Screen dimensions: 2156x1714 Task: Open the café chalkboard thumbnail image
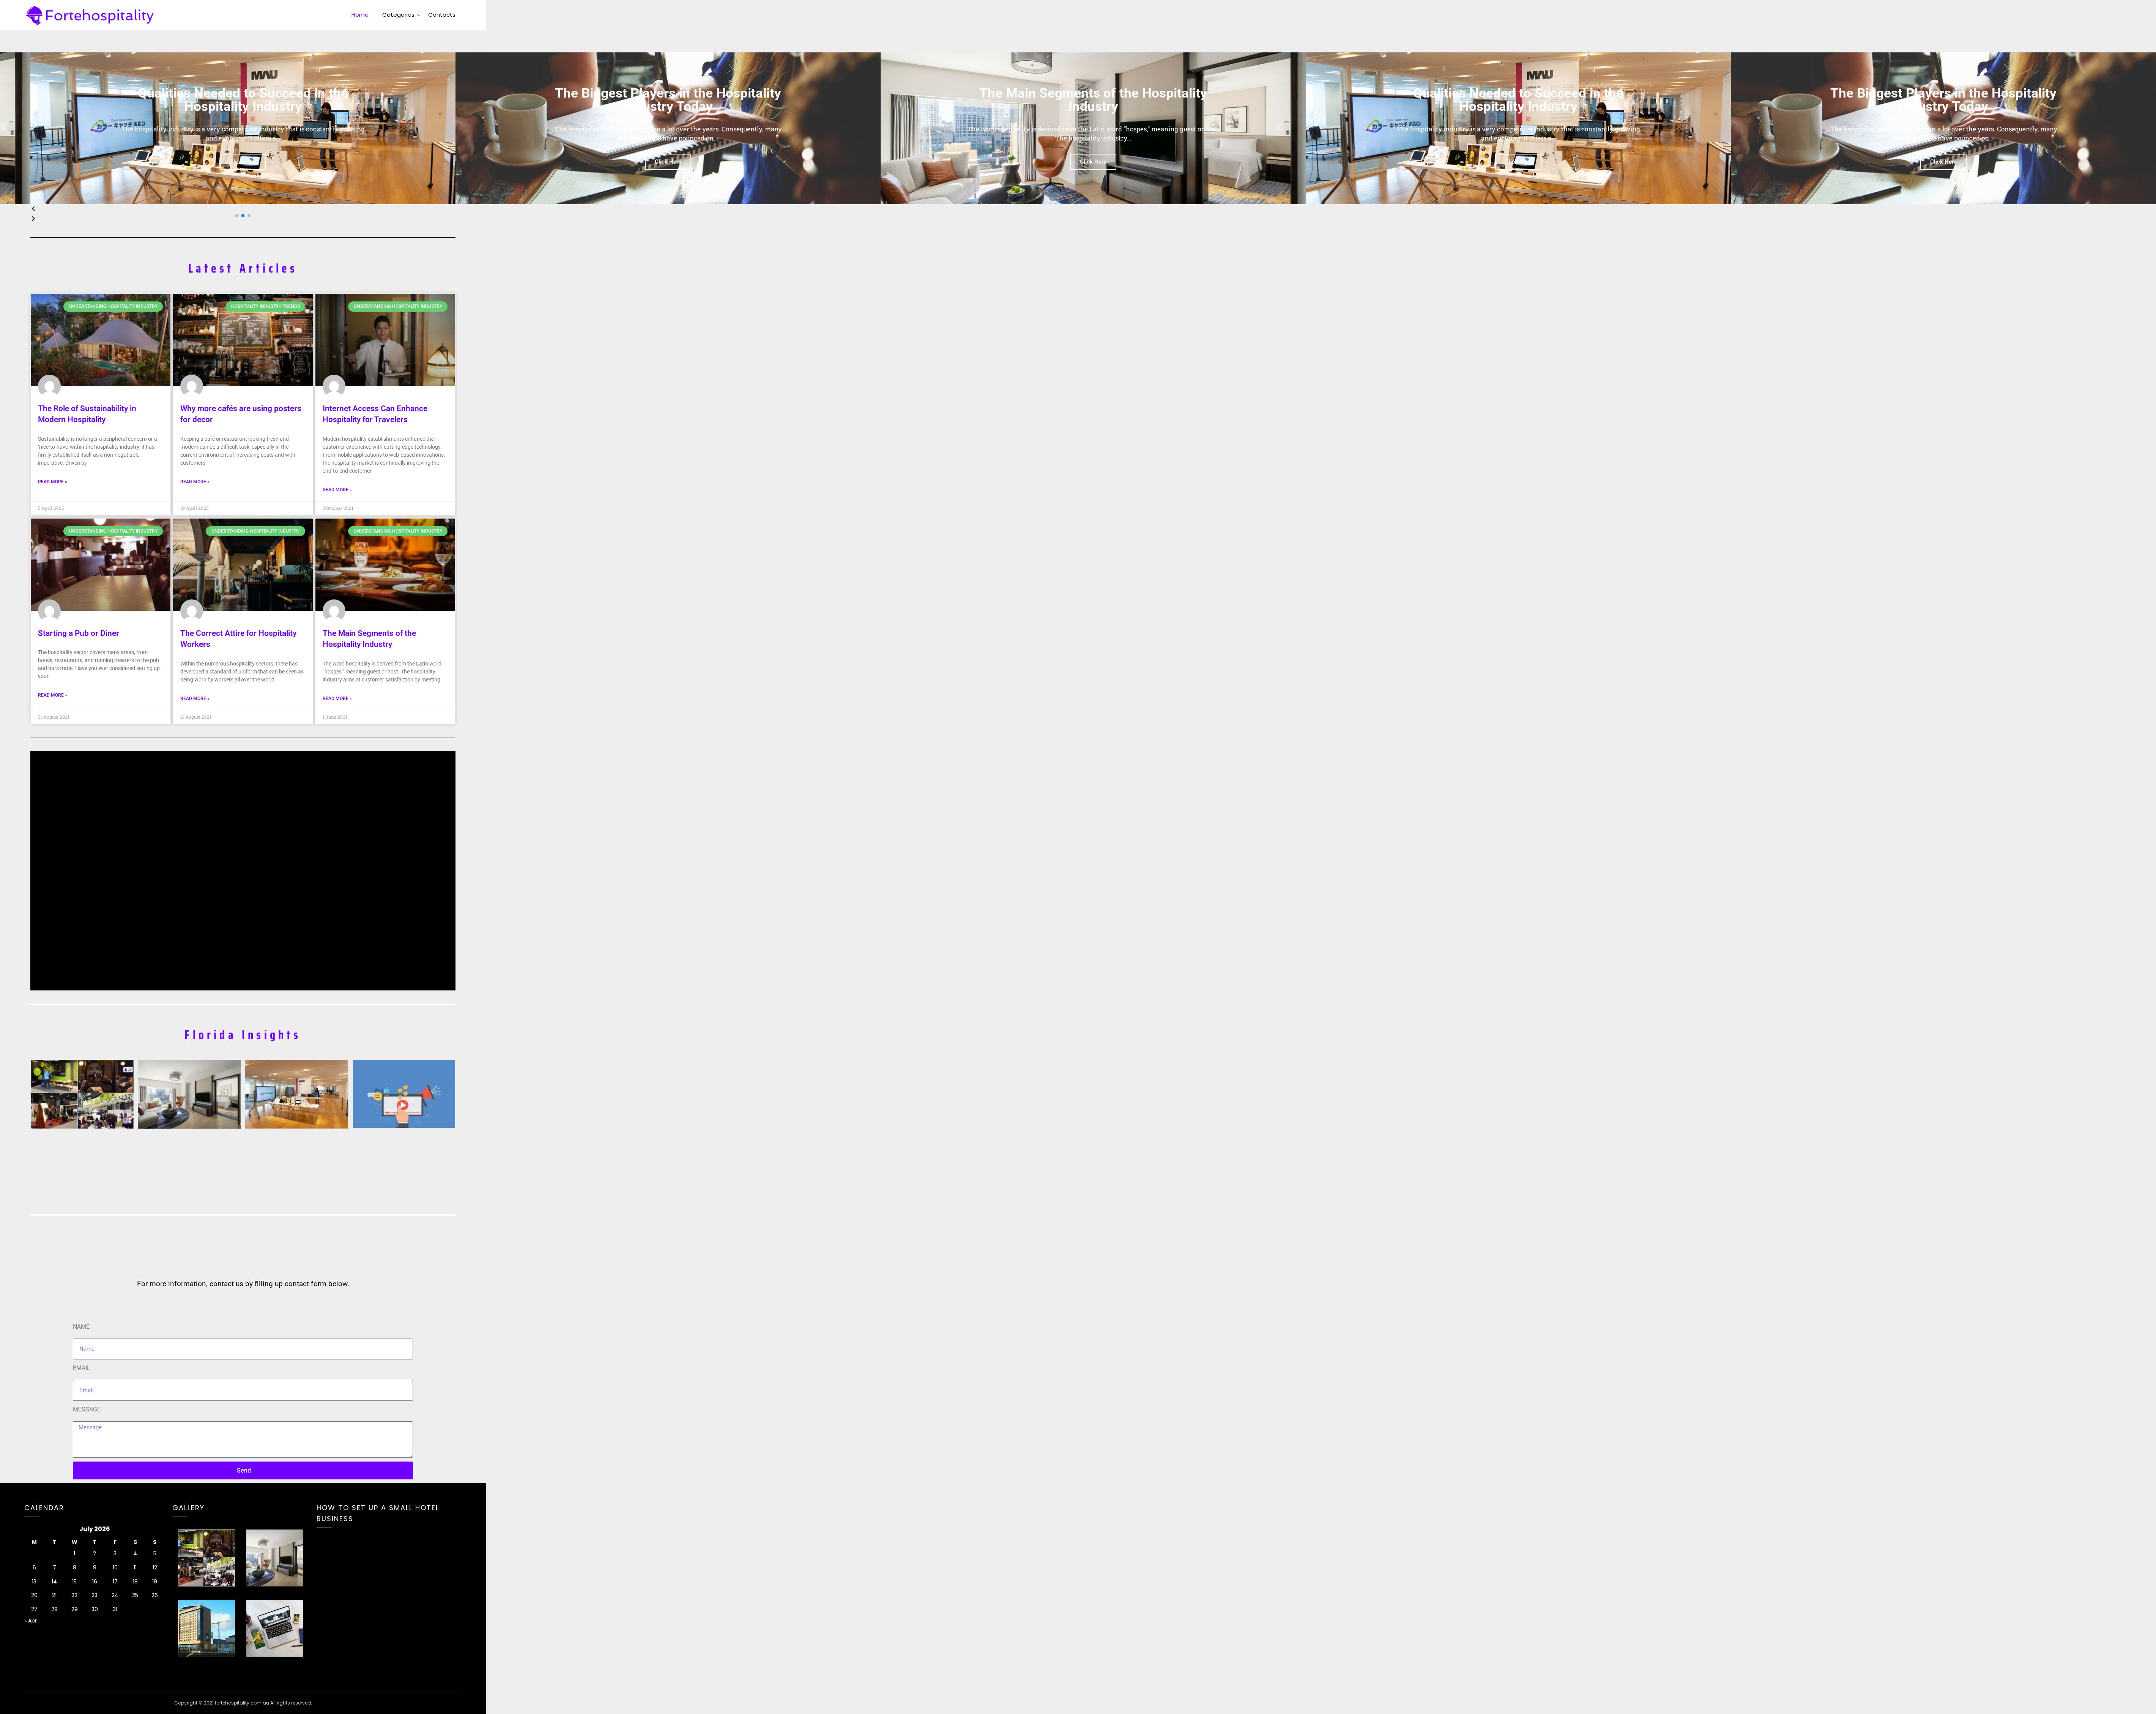[x=243, y=340]
